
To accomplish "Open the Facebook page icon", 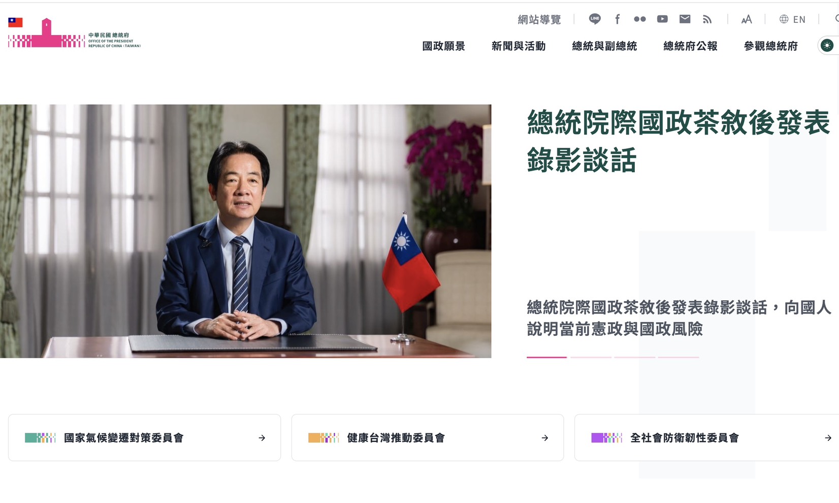I will 618,19.
